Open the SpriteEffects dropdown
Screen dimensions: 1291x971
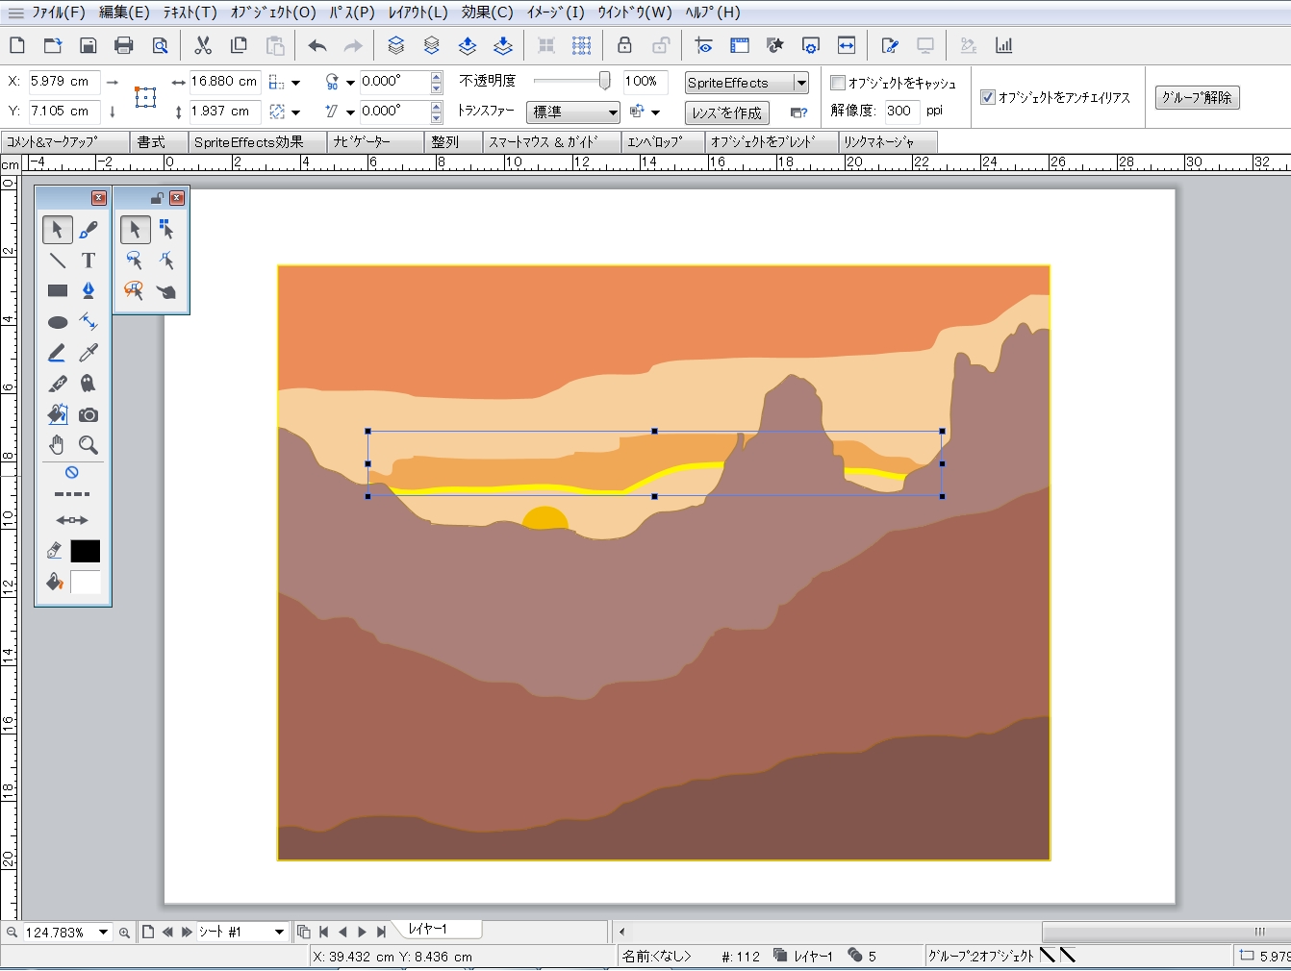pos(800,83)
